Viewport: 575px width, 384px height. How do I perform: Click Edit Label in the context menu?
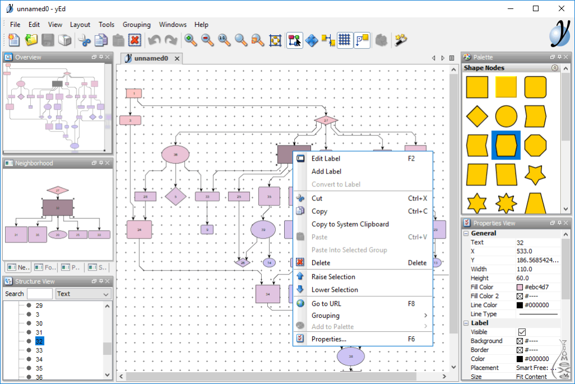point(326,159)
